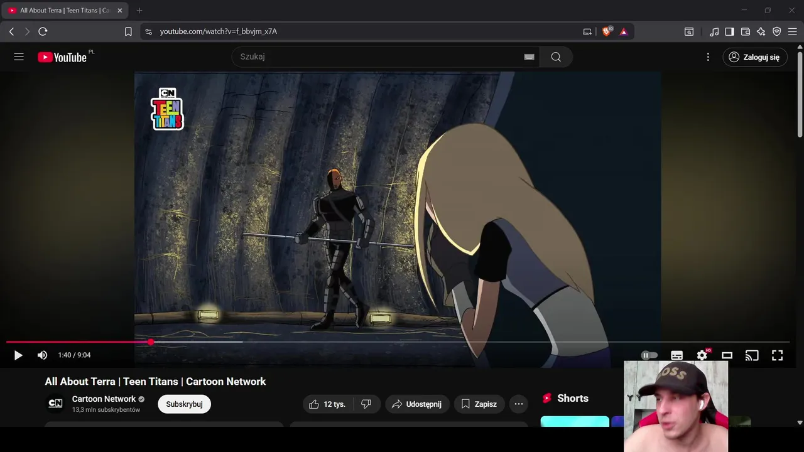The height and width of the screenshot is (452, 804).
Task: Click the 13,3 mln subskrybentów text
Action: click(106, 410)
